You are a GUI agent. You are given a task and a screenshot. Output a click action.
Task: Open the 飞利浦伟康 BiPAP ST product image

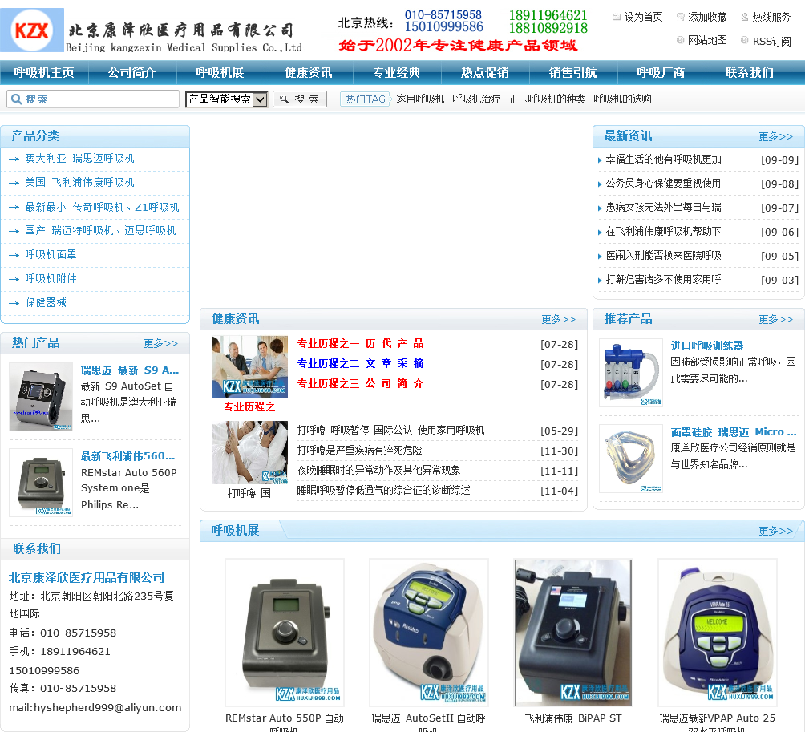click(573, 633)
